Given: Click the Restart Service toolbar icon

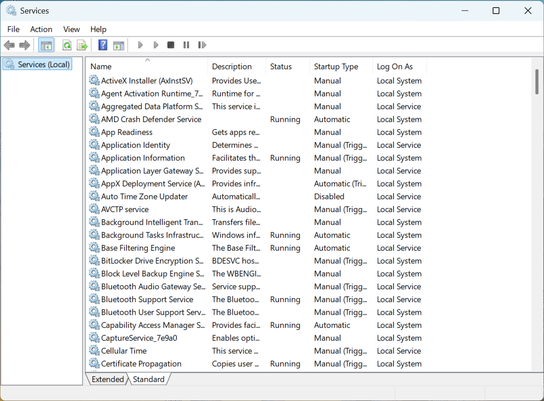Looking at the screenshot, I should point(202,45).
